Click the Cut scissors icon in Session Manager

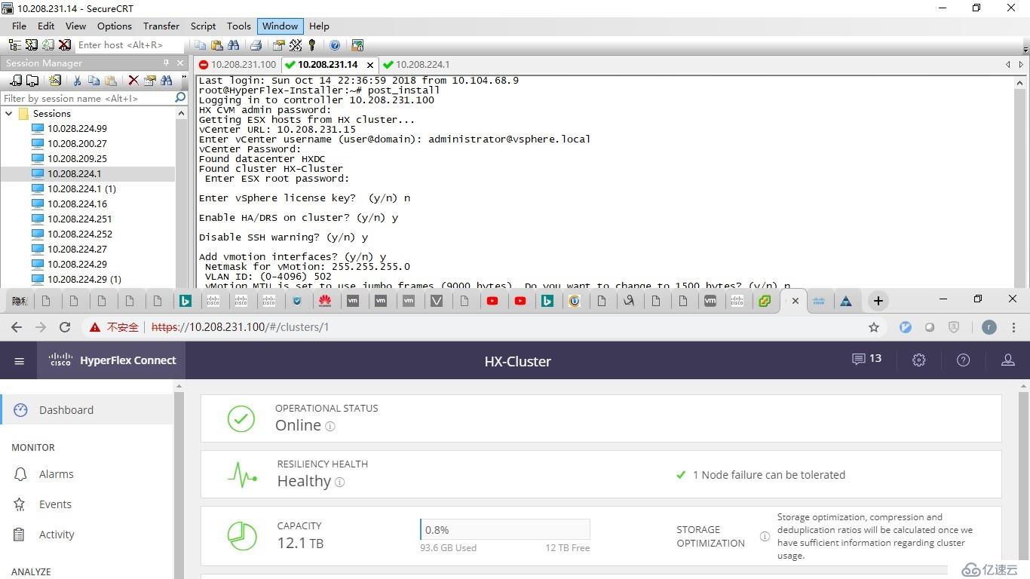tap(77, 80)
